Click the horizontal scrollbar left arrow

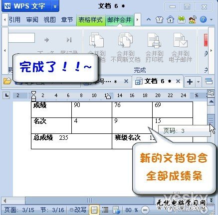[x=5, y=201]
